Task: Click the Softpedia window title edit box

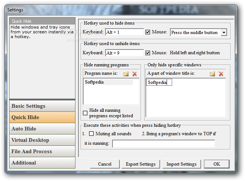Action: (x=159, y=82)
